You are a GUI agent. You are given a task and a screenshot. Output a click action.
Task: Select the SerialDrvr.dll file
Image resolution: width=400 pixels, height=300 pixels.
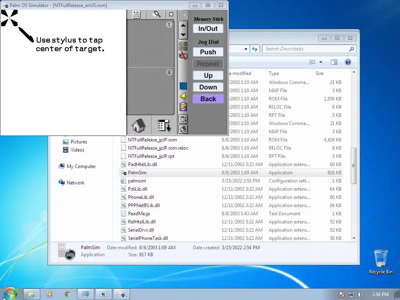coord(231,230)
